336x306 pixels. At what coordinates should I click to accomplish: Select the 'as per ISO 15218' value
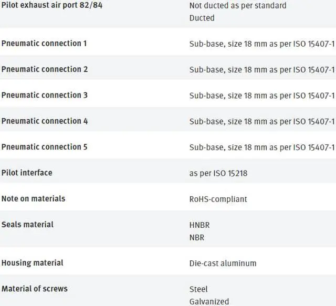[x=218, y=173]
